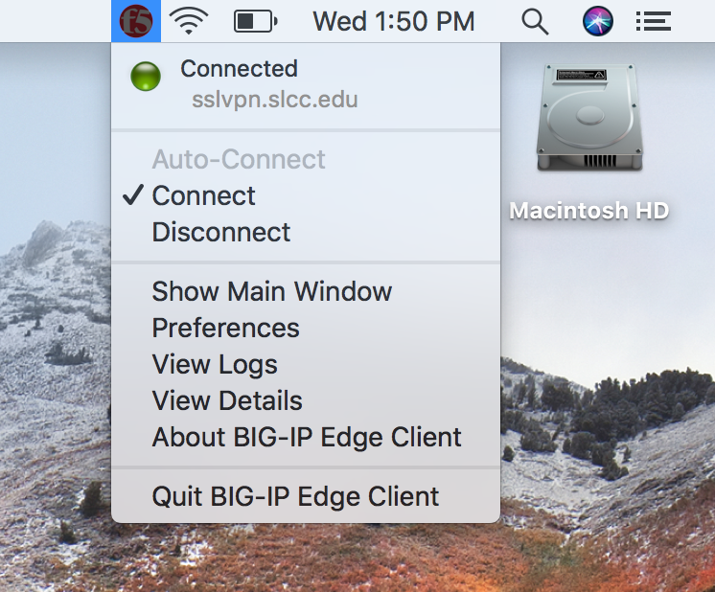
Task: Open About BIG-IP Edge Client
Action: [x=306, y=438]
